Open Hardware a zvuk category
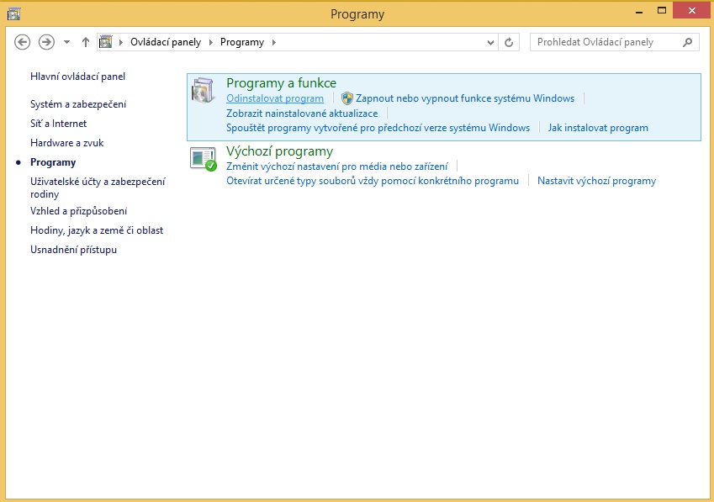Image resolution: width=714 pixels, height=502 pixels. 66,143
